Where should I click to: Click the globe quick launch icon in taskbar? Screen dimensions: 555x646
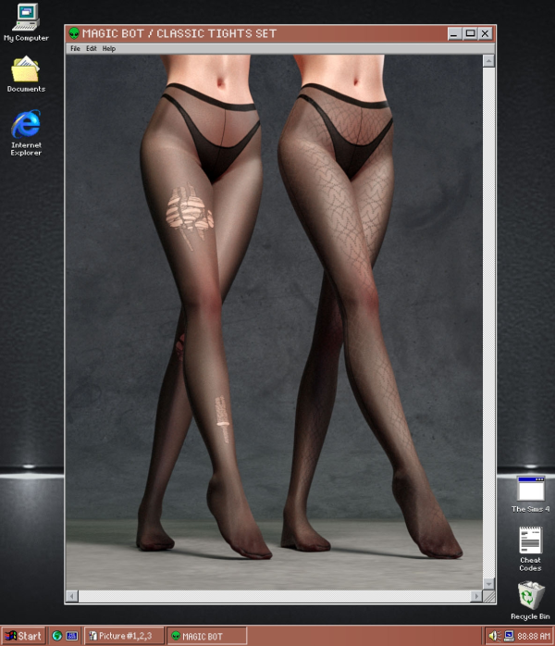[56, 636]
